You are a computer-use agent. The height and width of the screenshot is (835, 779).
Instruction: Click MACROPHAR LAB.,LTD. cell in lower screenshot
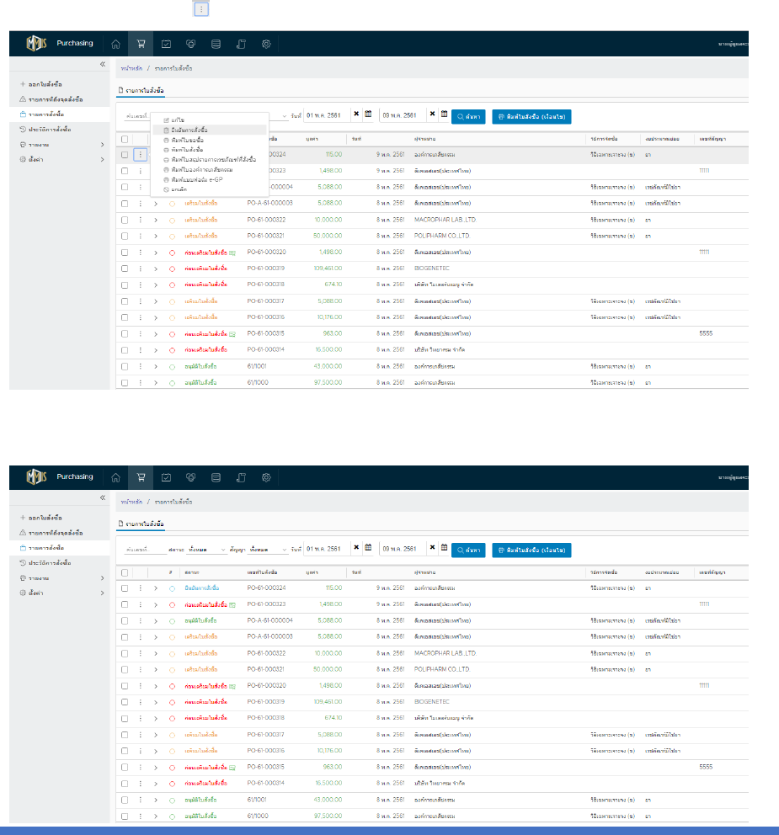(445, 653)
